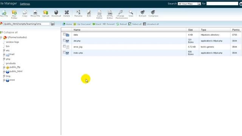Click the go button beside path
The width and height of the screenshot is (242, 136).
[x=53, y=24]
